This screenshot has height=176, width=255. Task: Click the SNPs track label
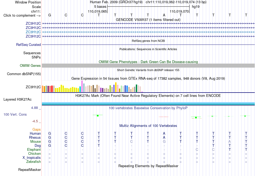tap(36, 57)
